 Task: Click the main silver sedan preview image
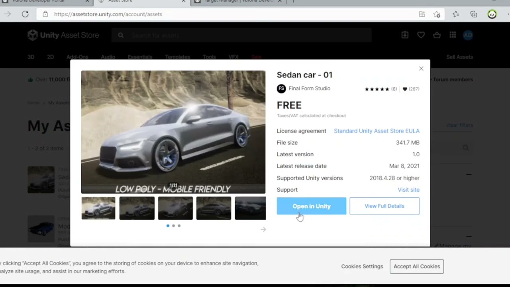173,132
